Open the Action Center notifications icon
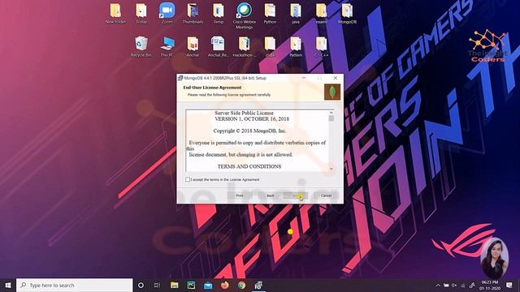 pos(509,285)
